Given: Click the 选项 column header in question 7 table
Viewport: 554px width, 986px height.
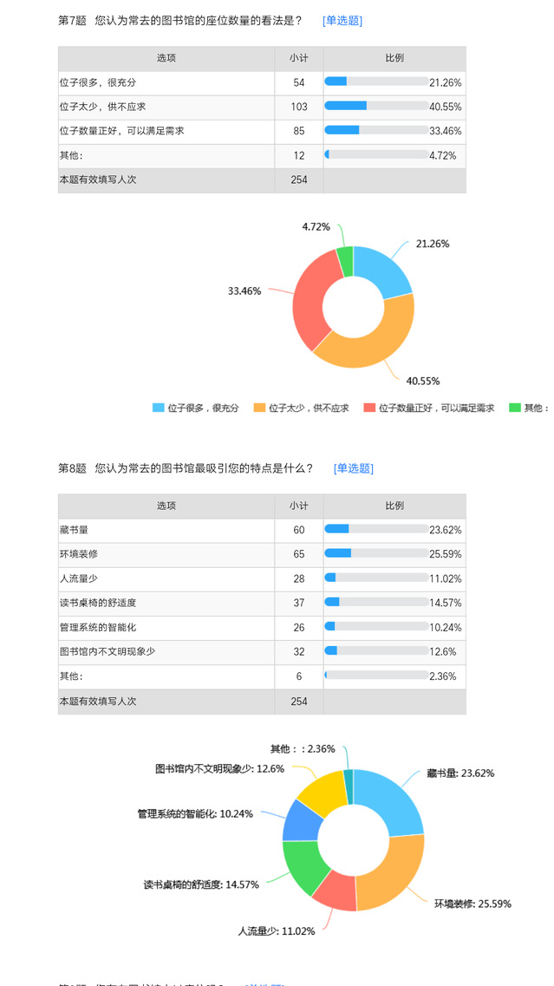Looking at the screenshot, I should (166, 58).
